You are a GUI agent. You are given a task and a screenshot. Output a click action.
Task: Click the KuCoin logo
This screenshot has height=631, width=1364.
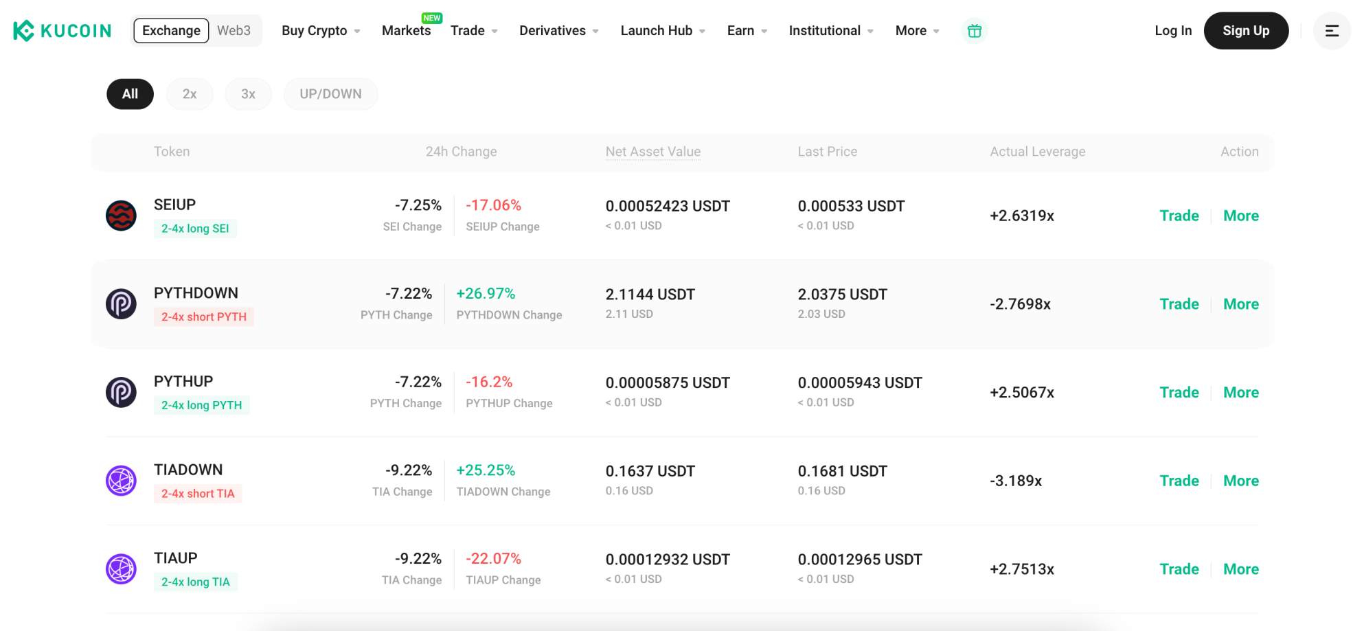[60, 30]
